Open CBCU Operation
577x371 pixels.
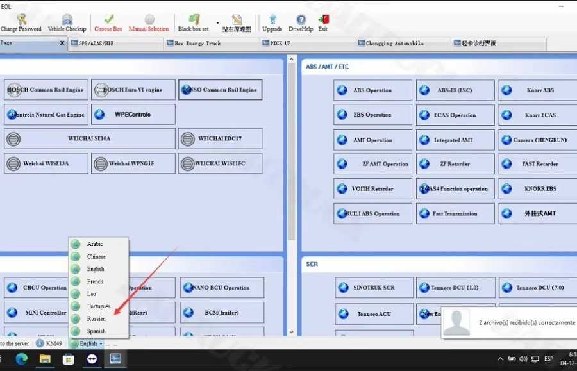36,288
